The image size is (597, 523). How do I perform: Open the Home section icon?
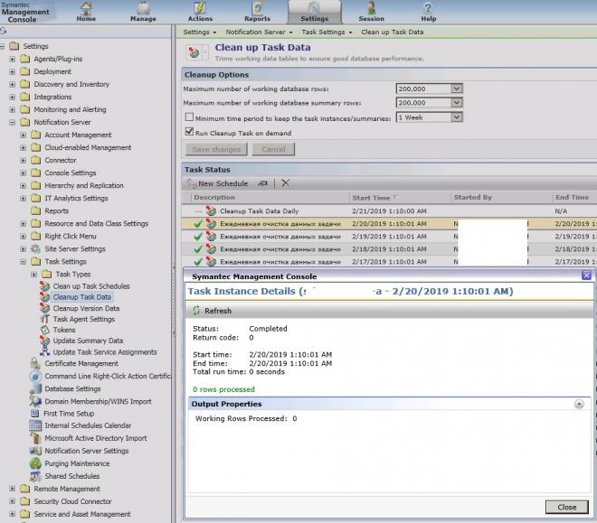tap(86, 8)
